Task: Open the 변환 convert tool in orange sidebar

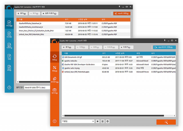Action: coord(55,57)
